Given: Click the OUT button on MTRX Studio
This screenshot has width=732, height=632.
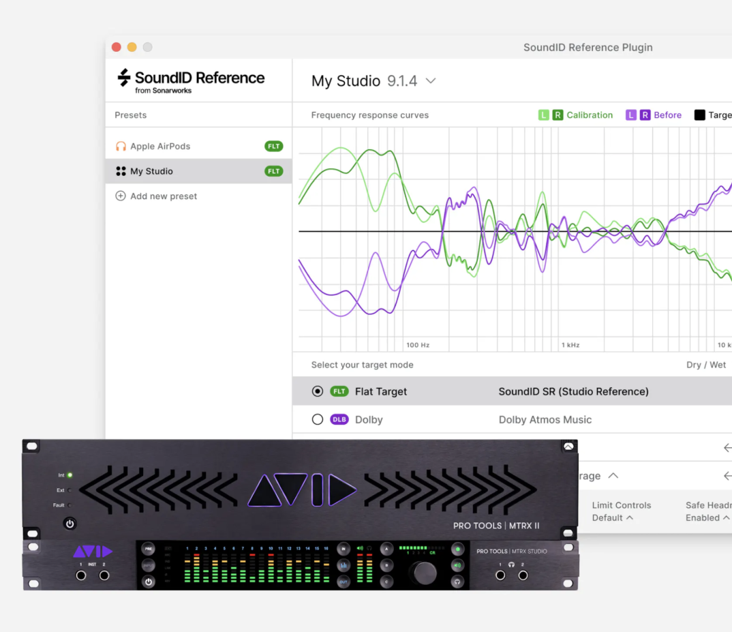Looking at the screenshot, I should click(343, 582).
